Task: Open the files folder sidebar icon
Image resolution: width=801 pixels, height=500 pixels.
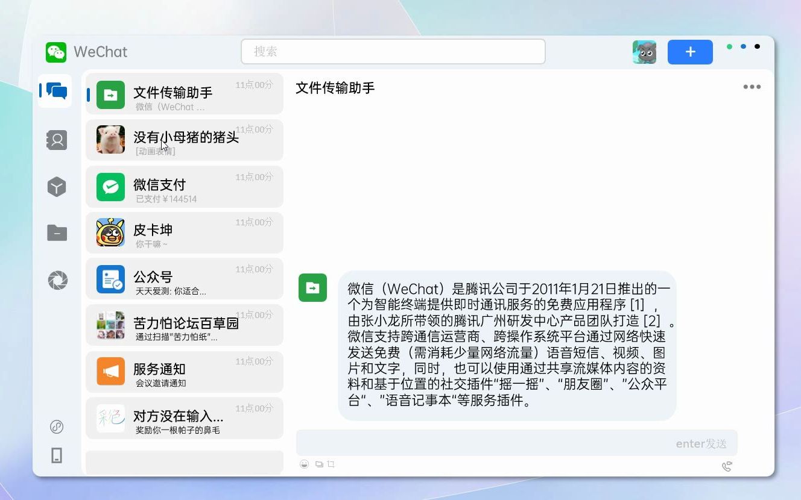Action: click(57, 233)
